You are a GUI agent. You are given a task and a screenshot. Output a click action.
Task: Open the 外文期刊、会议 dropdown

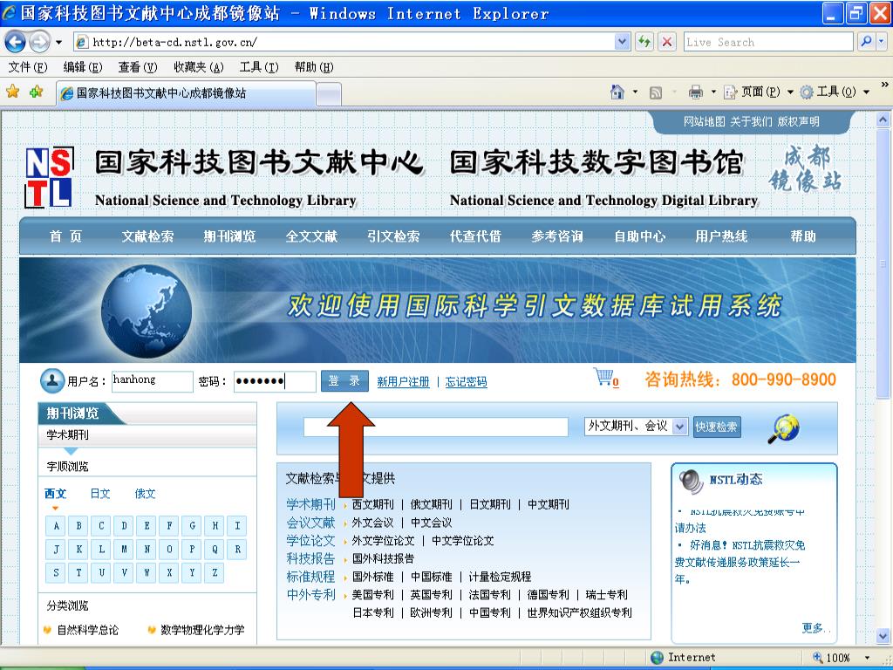point(636,426)
